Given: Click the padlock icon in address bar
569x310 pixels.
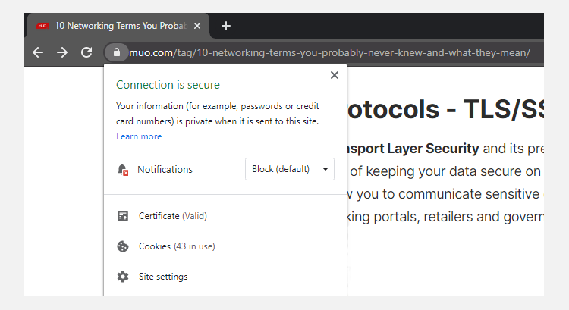Looking at the screenshot, I should 117,52.
